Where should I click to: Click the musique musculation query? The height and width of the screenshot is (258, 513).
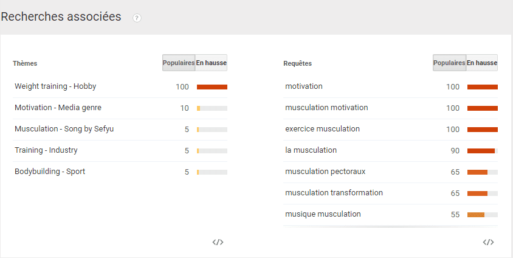tap(323, 214)
